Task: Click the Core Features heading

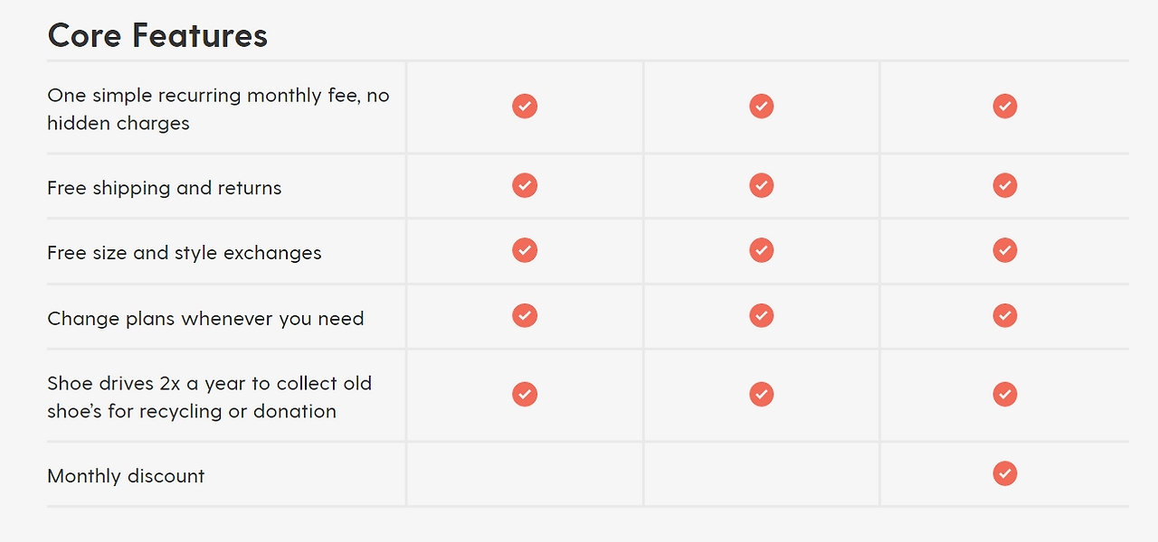Action: point(157,35)
